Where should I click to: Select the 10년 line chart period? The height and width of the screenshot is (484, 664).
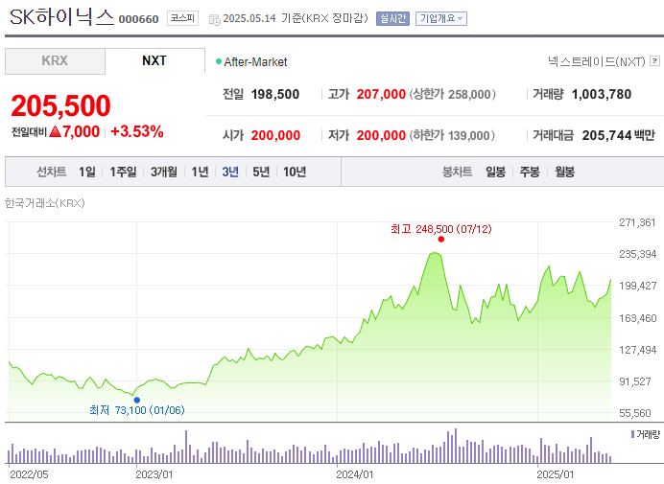point(295,172)
